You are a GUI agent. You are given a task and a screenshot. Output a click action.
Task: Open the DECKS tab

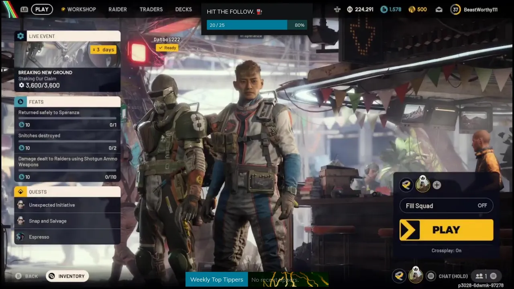coord(184,9)
